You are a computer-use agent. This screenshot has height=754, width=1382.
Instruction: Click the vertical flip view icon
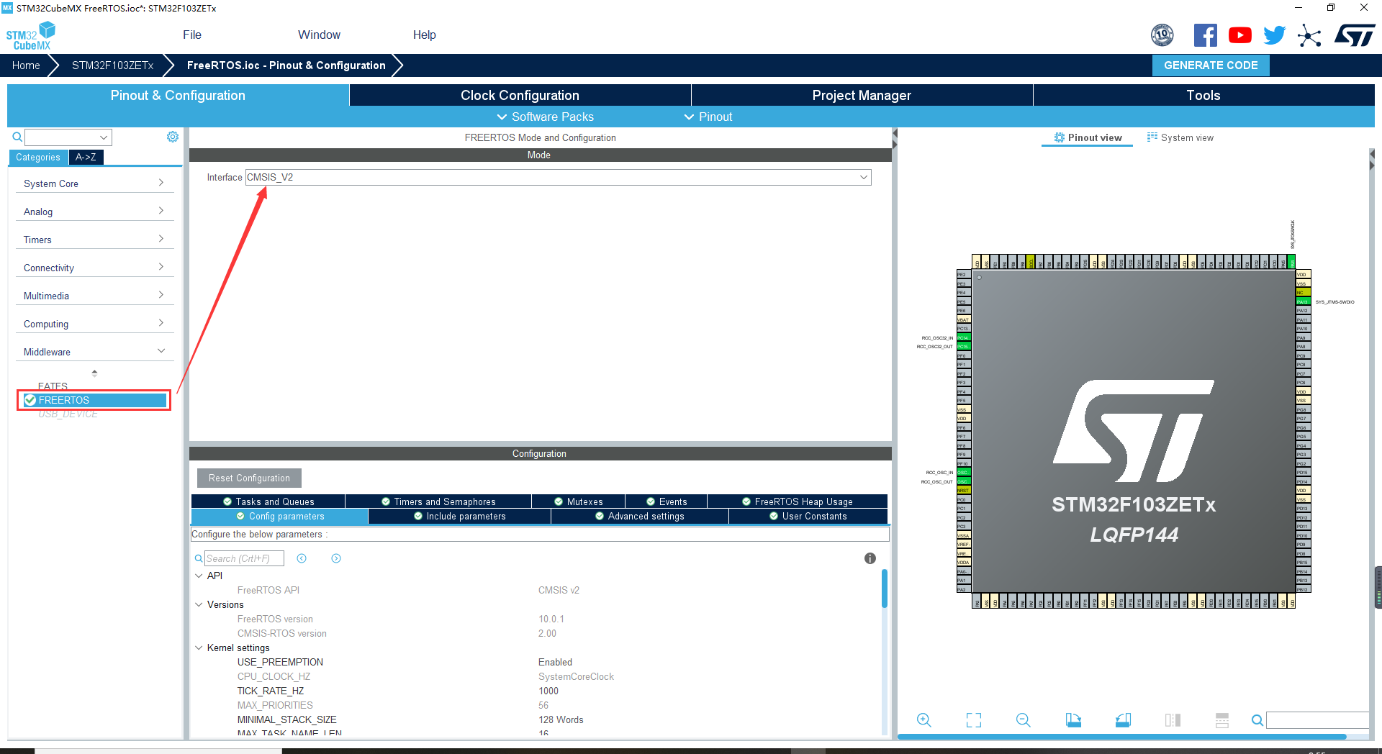(1173, 719)
